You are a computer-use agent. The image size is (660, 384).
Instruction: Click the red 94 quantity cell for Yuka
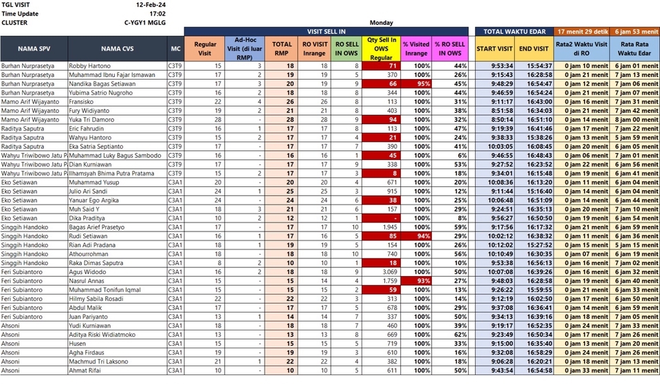coord(382,120)
